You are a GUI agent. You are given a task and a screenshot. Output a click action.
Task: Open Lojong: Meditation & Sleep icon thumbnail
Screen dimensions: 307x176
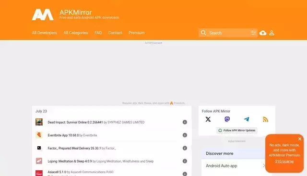[39, 161]
